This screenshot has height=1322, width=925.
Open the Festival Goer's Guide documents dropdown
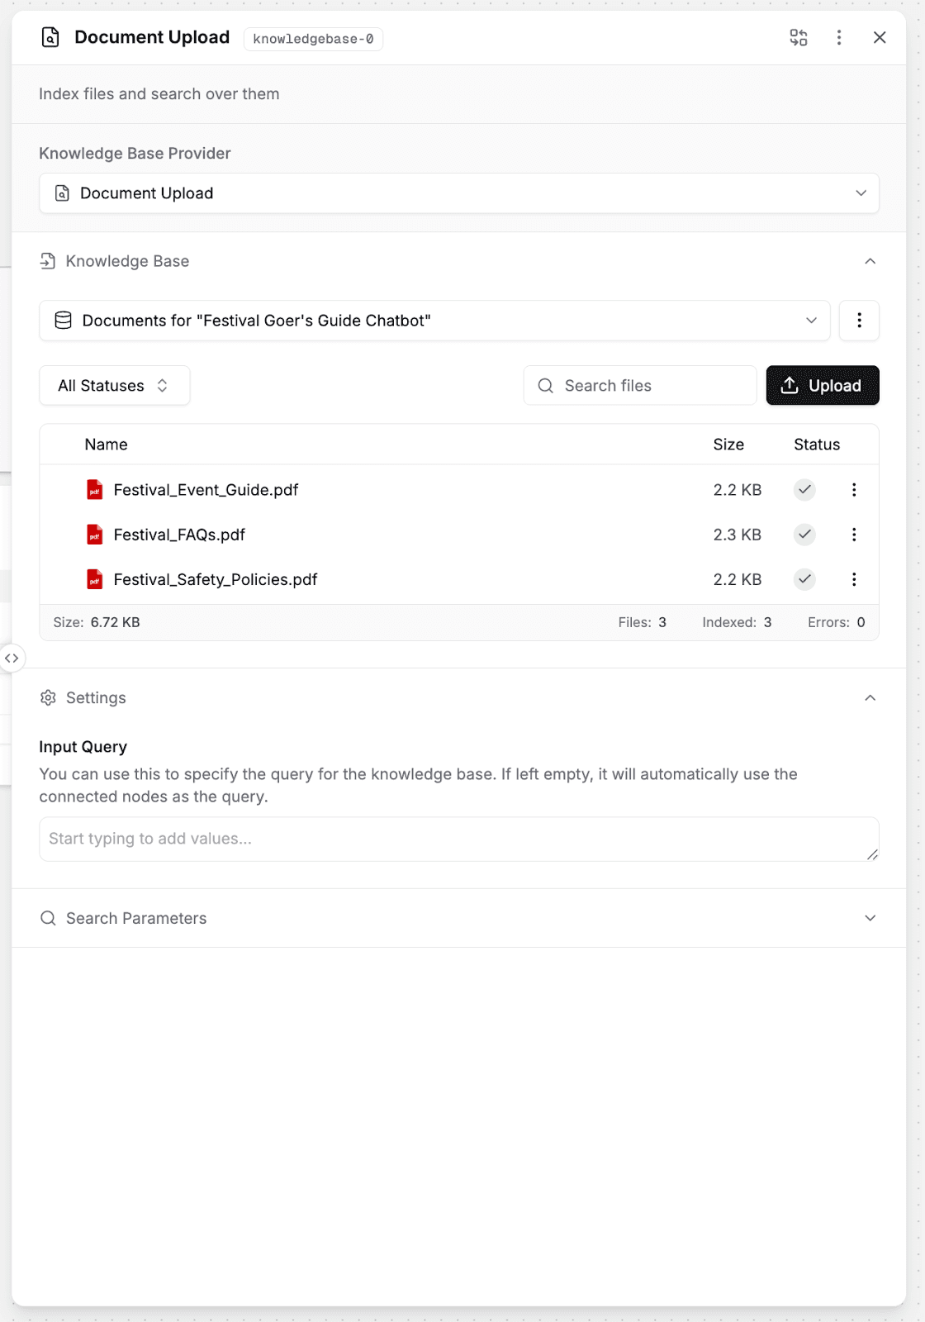434,321
